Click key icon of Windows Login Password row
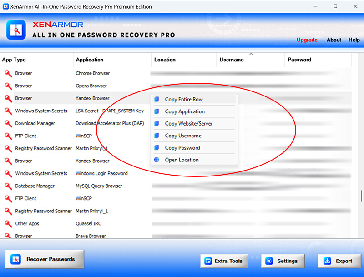 8,174
